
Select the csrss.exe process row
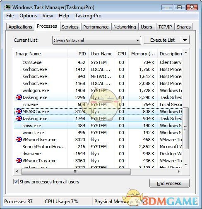(98, 62)
